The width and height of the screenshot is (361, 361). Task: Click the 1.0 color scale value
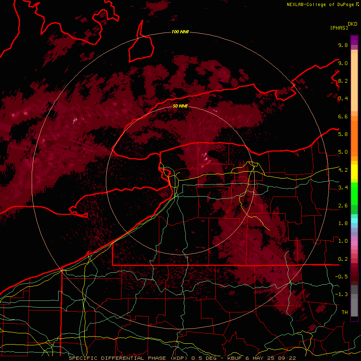[343, 241]
